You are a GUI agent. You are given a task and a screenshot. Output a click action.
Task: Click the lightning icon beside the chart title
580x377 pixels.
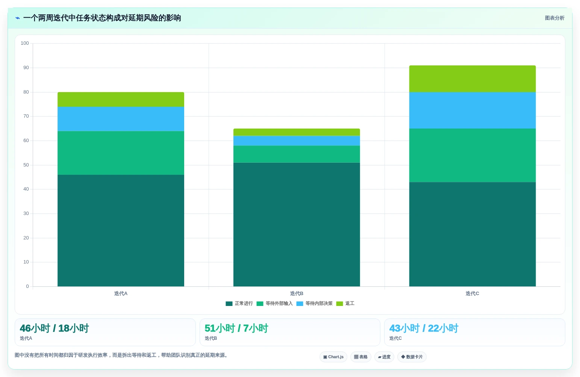pos(17,18)
